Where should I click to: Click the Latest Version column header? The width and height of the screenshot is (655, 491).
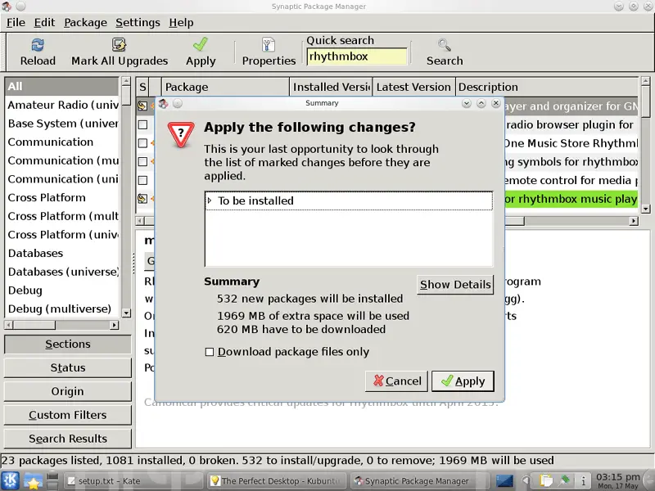(413, 87)
